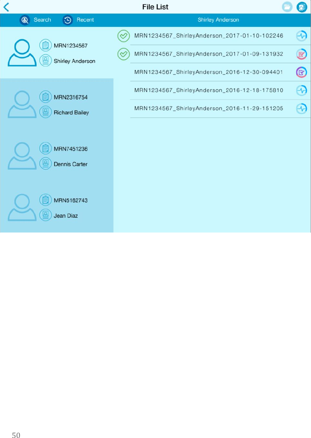Viewport: 311px width, 438px height.
Task: Click the Recent clock icon
Action: coord(68,20)
